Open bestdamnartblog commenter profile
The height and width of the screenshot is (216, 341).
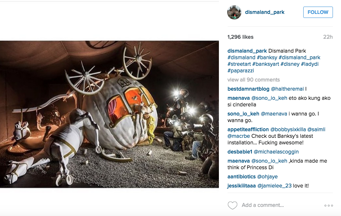248,89
